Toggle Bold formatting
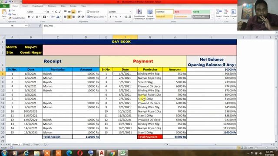The height and width of the screenshot is (156, 278). pos(29,17)
